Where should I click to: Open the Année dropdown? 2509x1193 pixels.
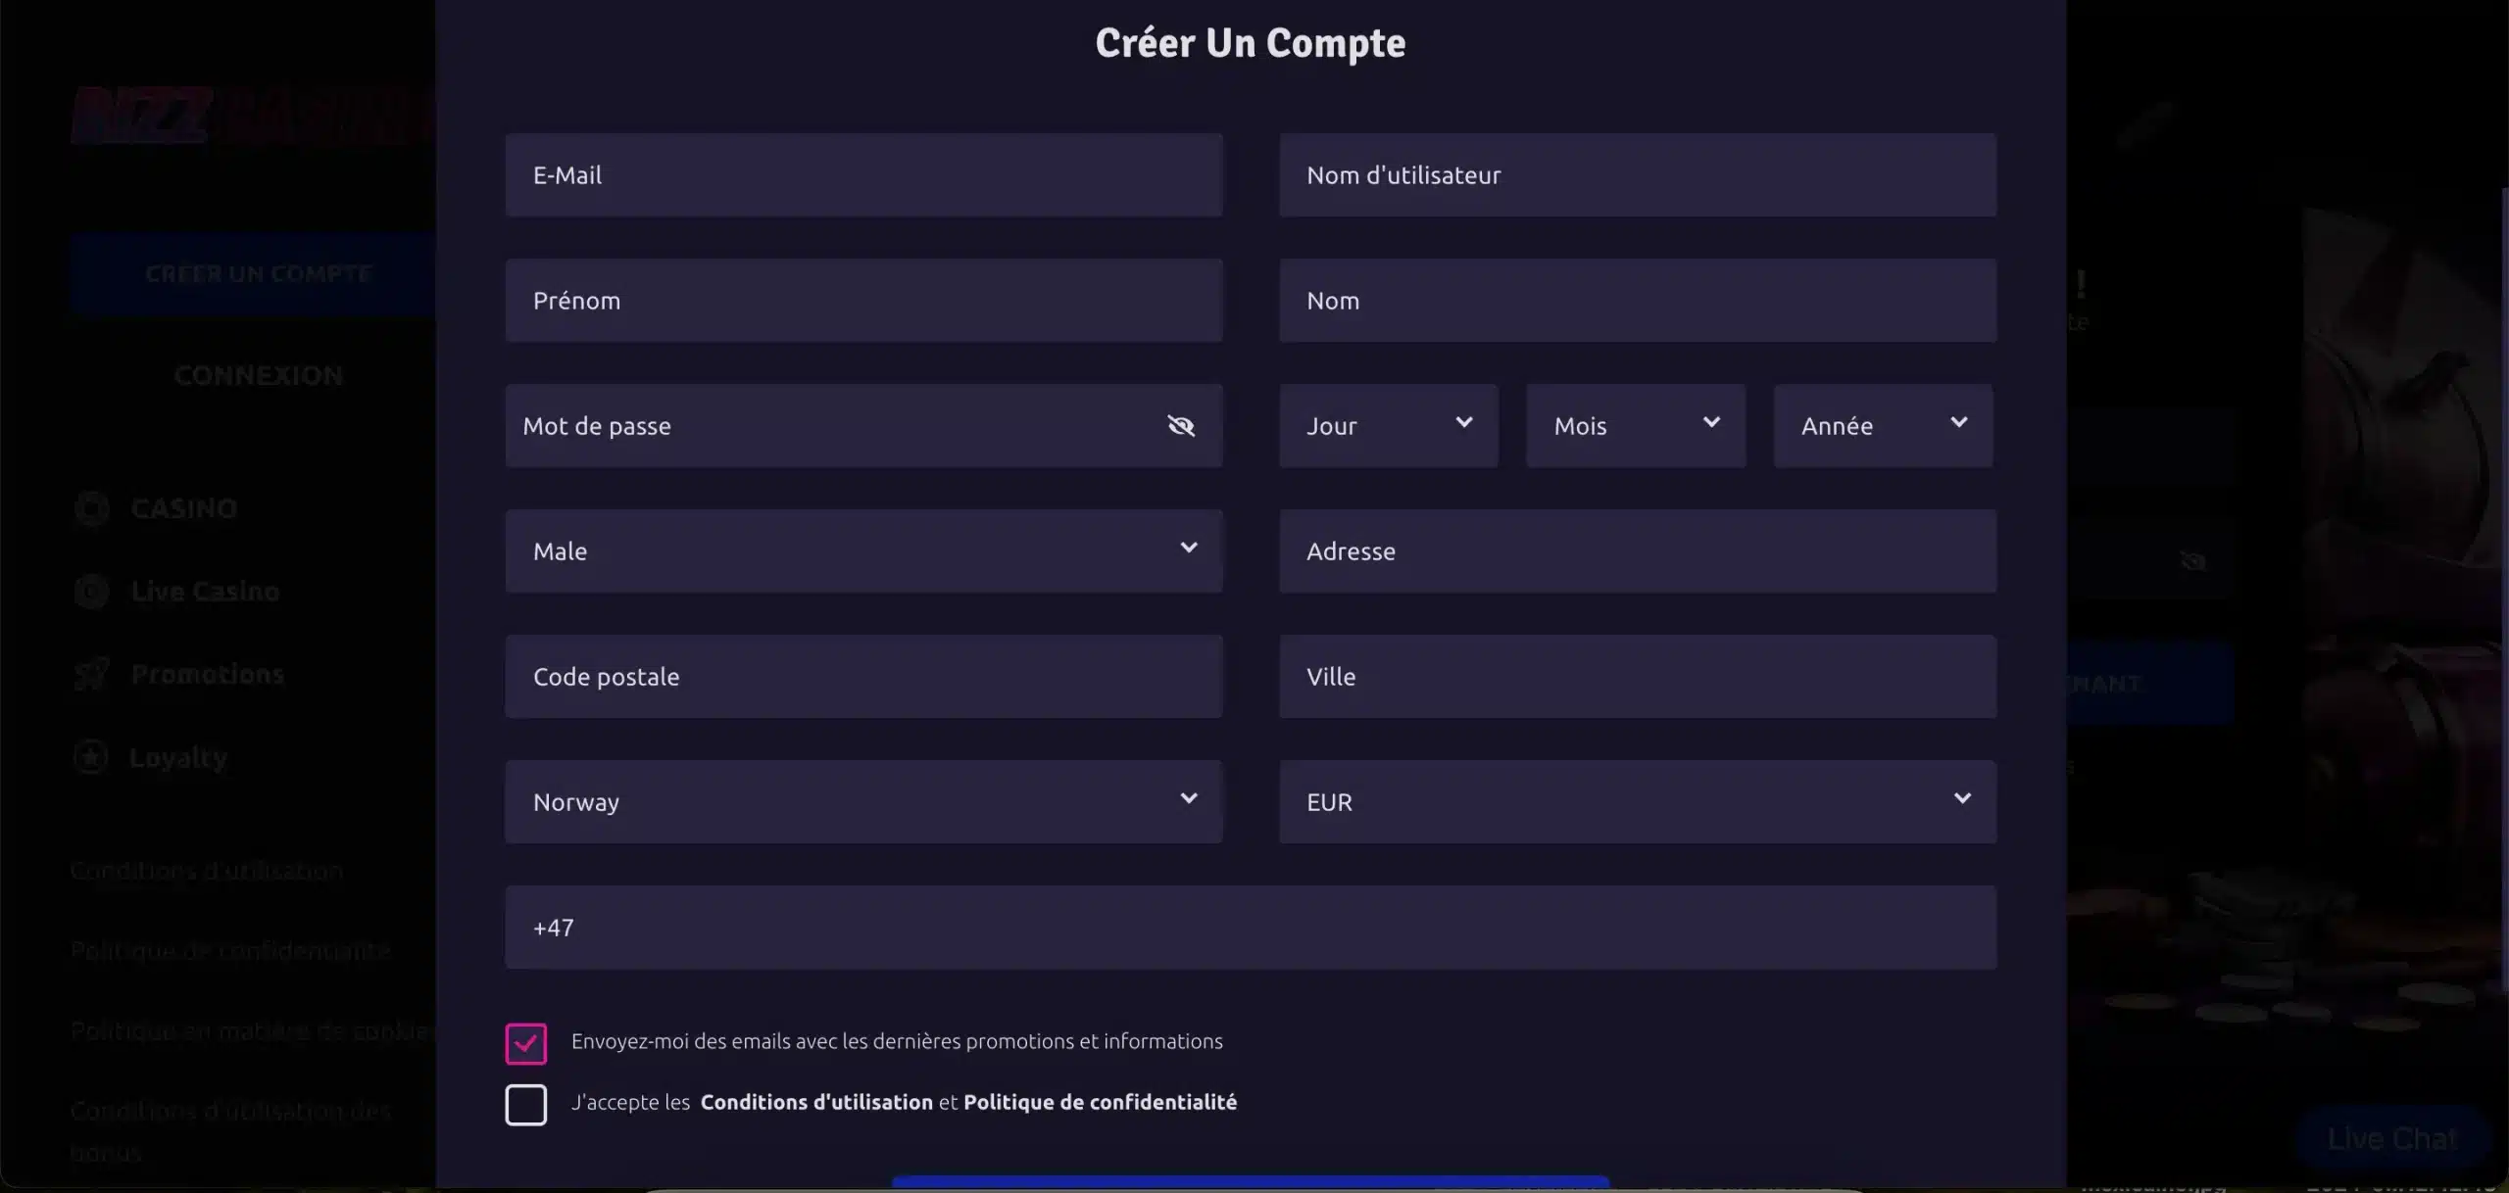click(x=1883, y=426)
